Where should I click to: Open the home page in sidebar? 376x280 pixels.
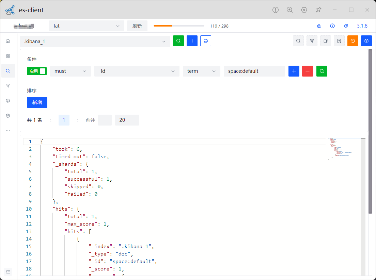8,41
